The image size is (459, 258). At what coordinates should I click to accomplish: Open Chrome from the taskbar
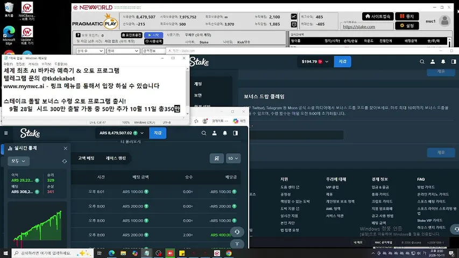pos(229,253)
